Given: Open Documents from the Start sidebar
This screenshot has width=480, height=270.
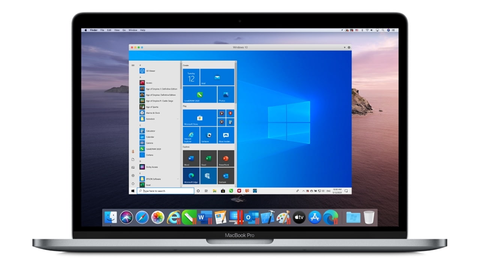Looking at the screenshot, I should tap(133, 159).
